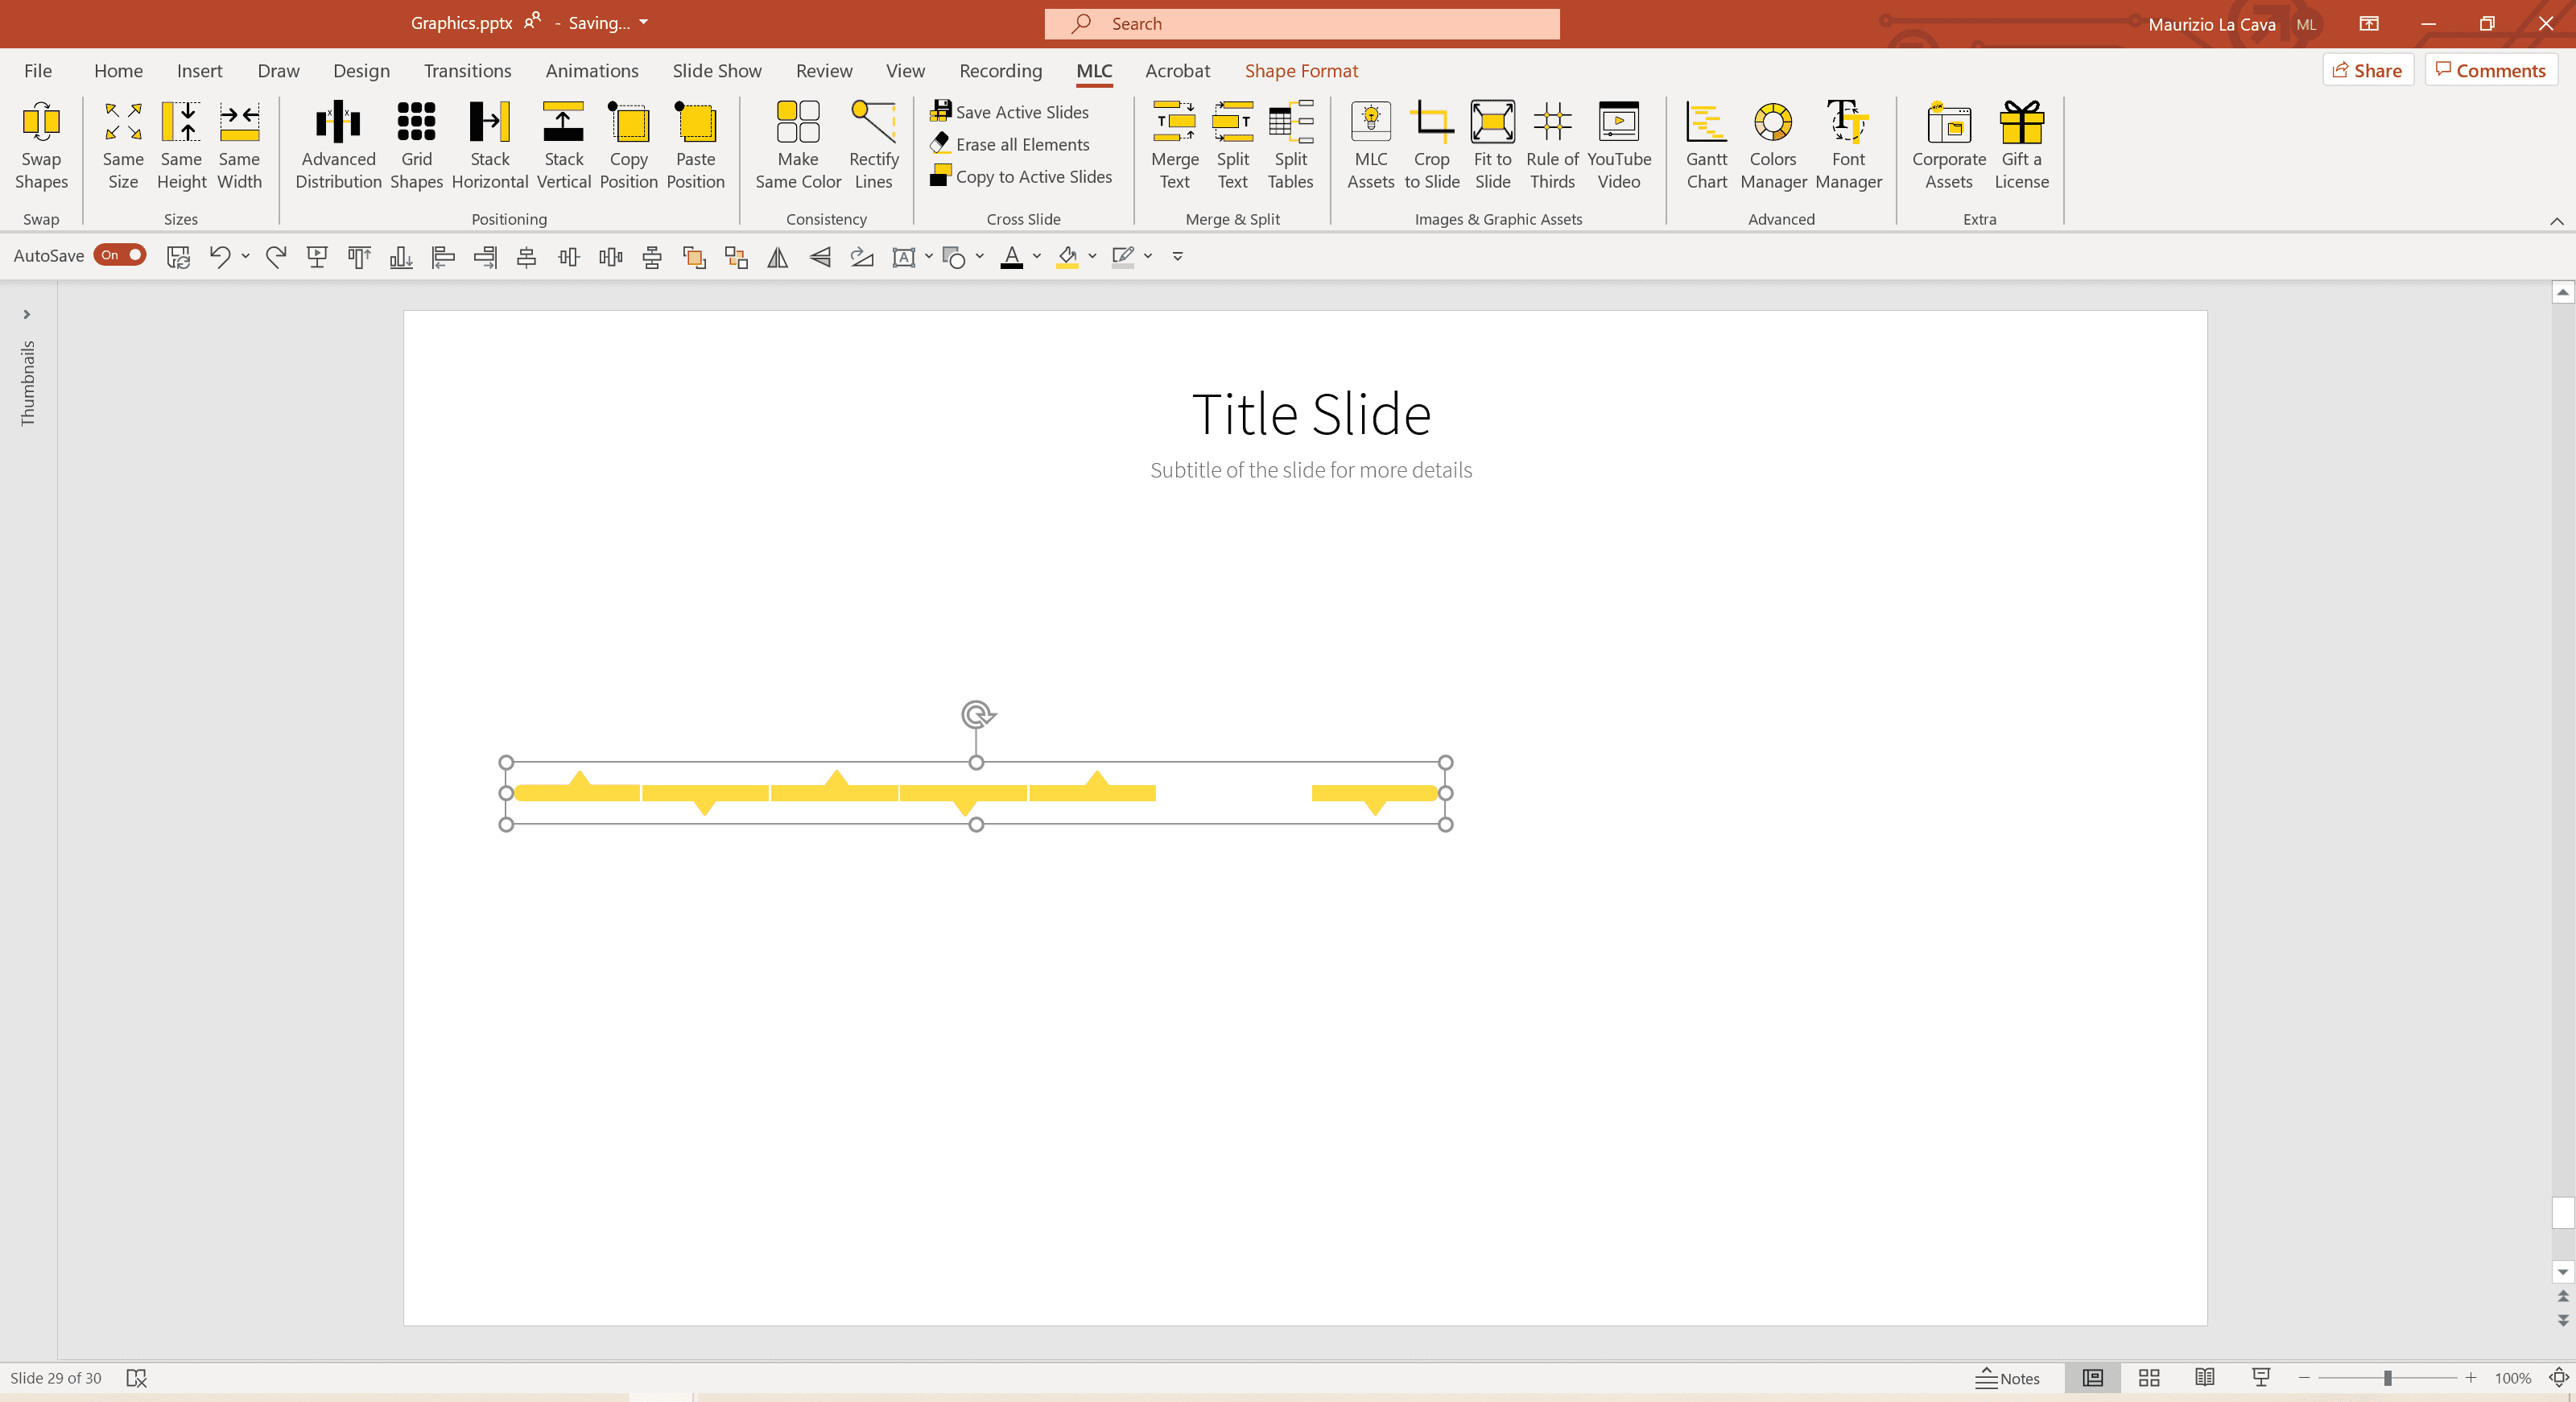Switch to Slide Sorter view
The height and width of the screenshot is (1402, 2576).
(x=2149, y=1378)
